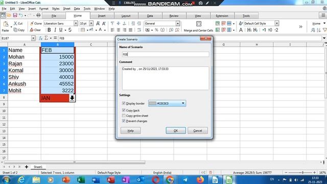The width and height of the screenshot is (327, 184).
Task: Expand the formula bar with its arrow
Action: [324, 38]
